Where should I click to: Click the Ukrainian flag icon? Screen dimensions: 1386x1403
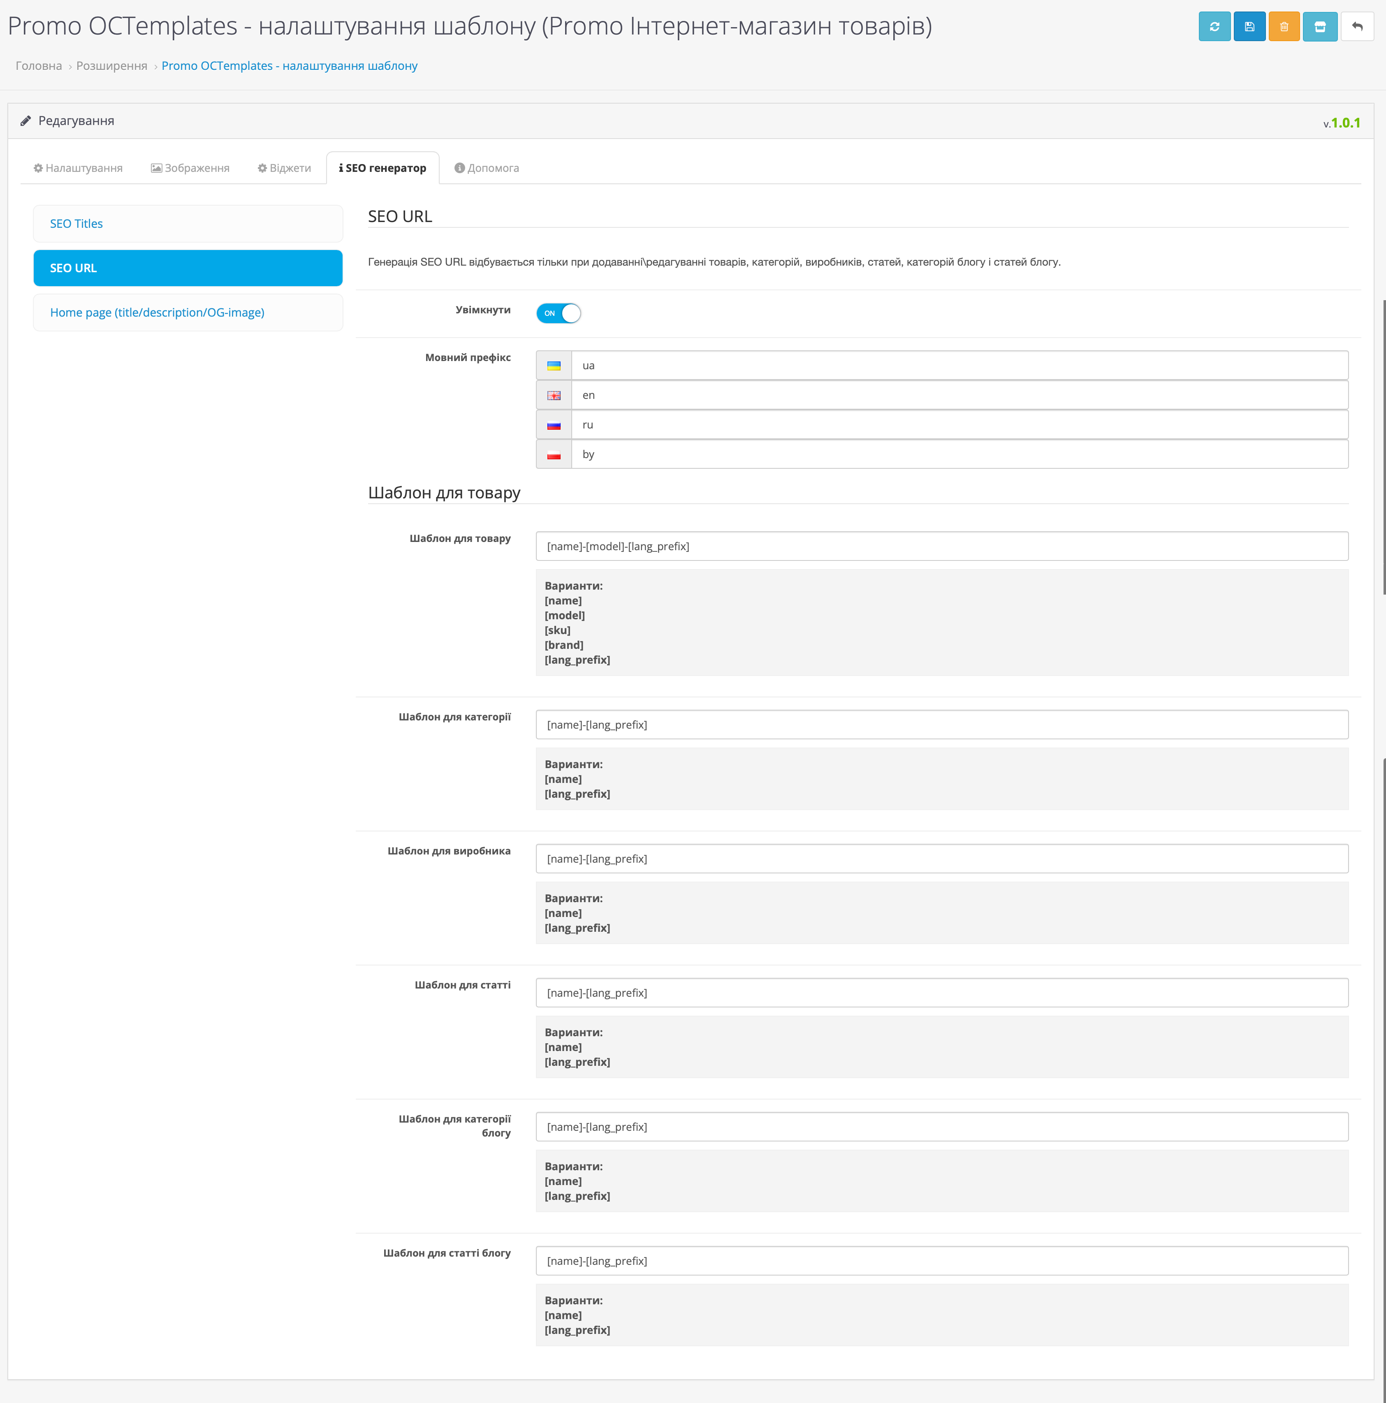click(x=554, y=366)
